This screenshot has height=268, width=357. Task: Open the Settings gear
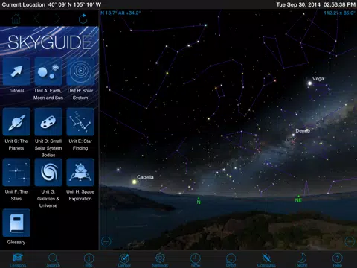160,260
